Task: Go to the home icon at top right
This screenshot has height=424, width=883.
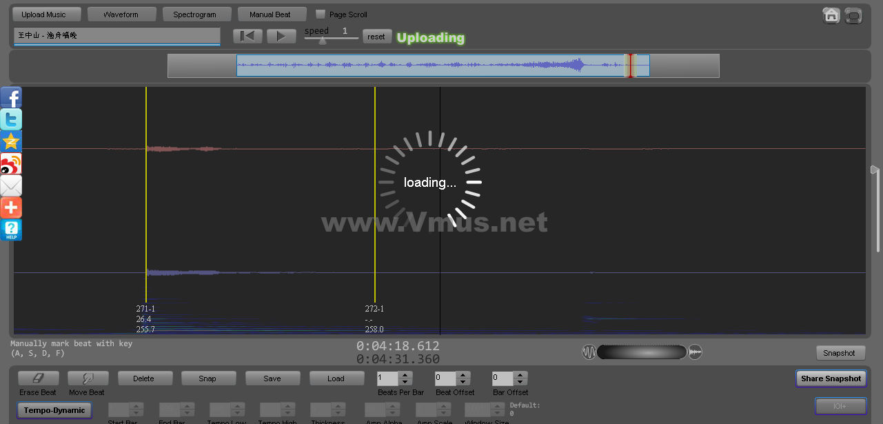Action: point(831,15)
